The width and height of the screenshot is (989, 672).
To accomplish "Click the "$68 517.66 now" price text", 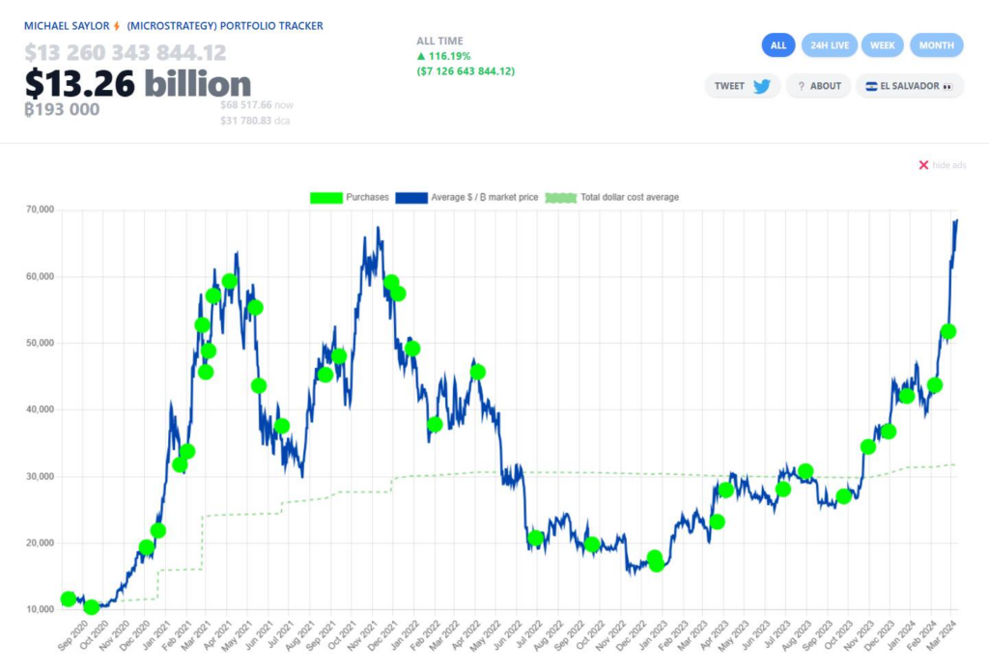I will pyautogui.click(x=257, y=104).
